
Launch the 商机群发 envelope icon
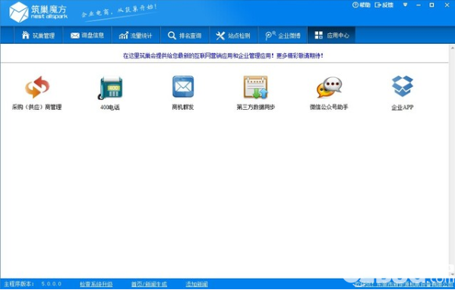(183, 86)
